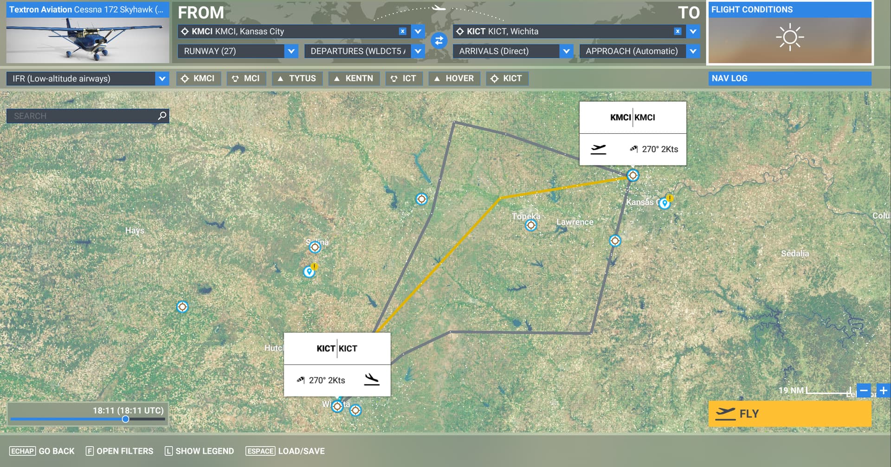This screenshot has height=467, width=891.
Task: Select the KMCI waypoint chip in the route bar
Action: click(x=198, y=78)
